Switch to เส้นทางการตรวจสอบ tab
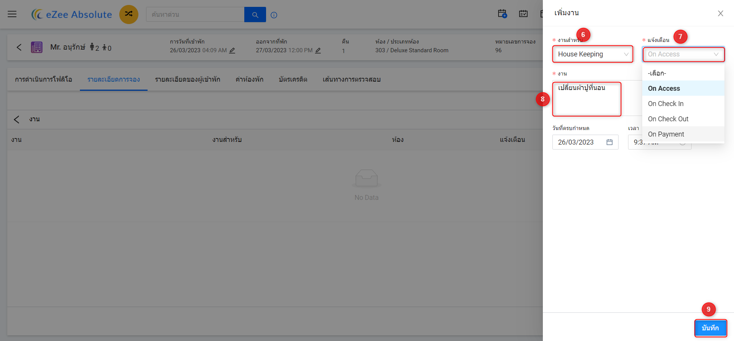734x341 pixels. [x=352, y=79]
